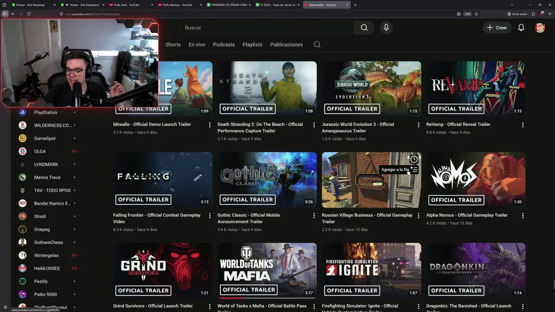555x312 pixels.
Task: Search within the channel using its magnifier icon
Action: click(x=317, y=45)
